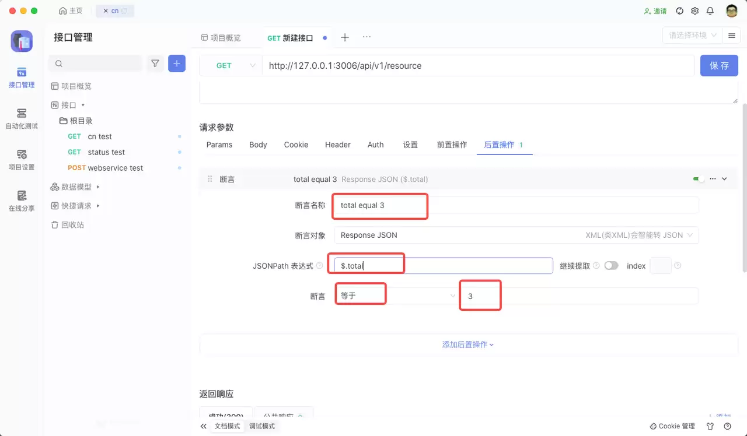747x436 pixels.
Task: Toggle the 继续提取 switch
Action: point(611,266)
